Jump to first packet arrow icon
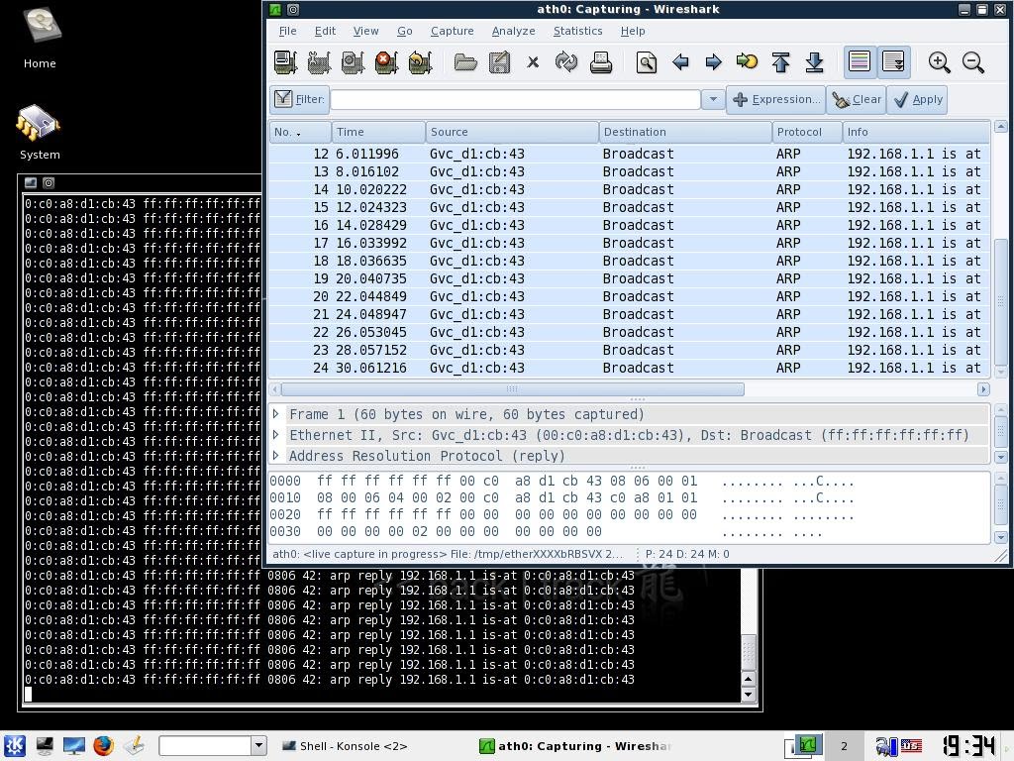Viewport: 1014px width, 761px height. pyautogui.click(x=780, y=63)
